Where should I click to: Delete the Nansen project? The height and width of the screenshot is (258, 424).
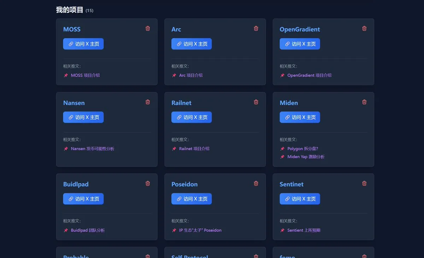pyautogui.click(x=148, y=102)
